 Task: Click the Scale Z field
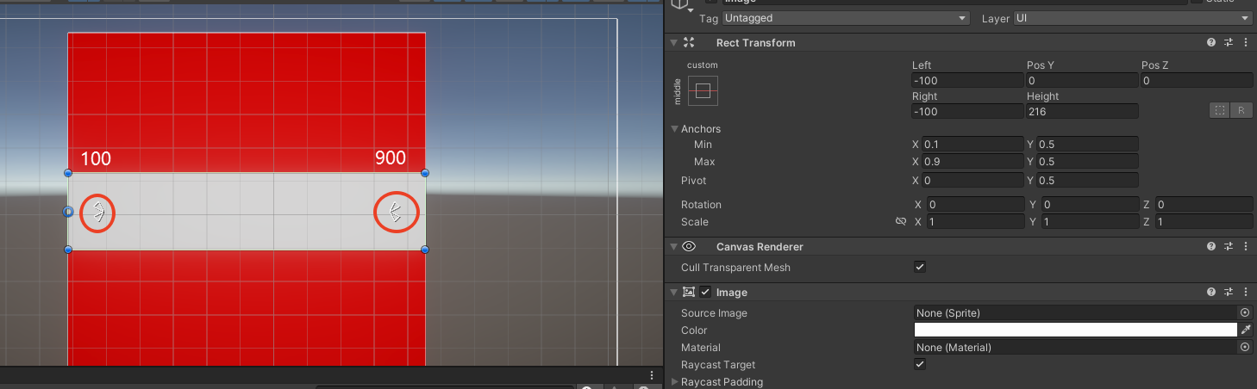point(1204,222)
